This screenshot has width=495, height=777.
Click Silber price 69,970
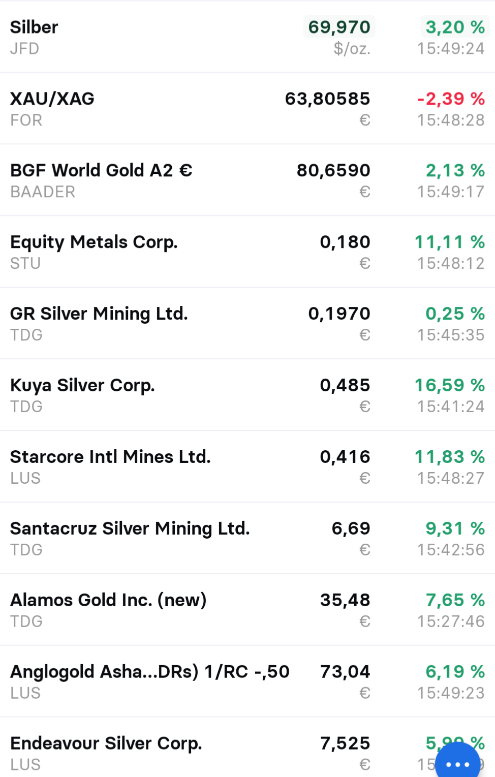(339, 27)
